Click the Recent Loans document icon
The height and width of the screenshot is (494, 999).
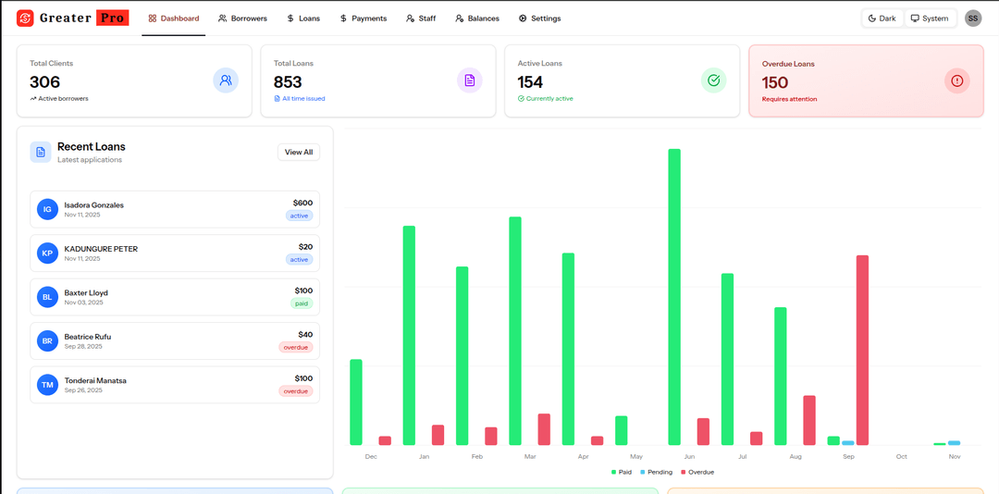(41, 152)
